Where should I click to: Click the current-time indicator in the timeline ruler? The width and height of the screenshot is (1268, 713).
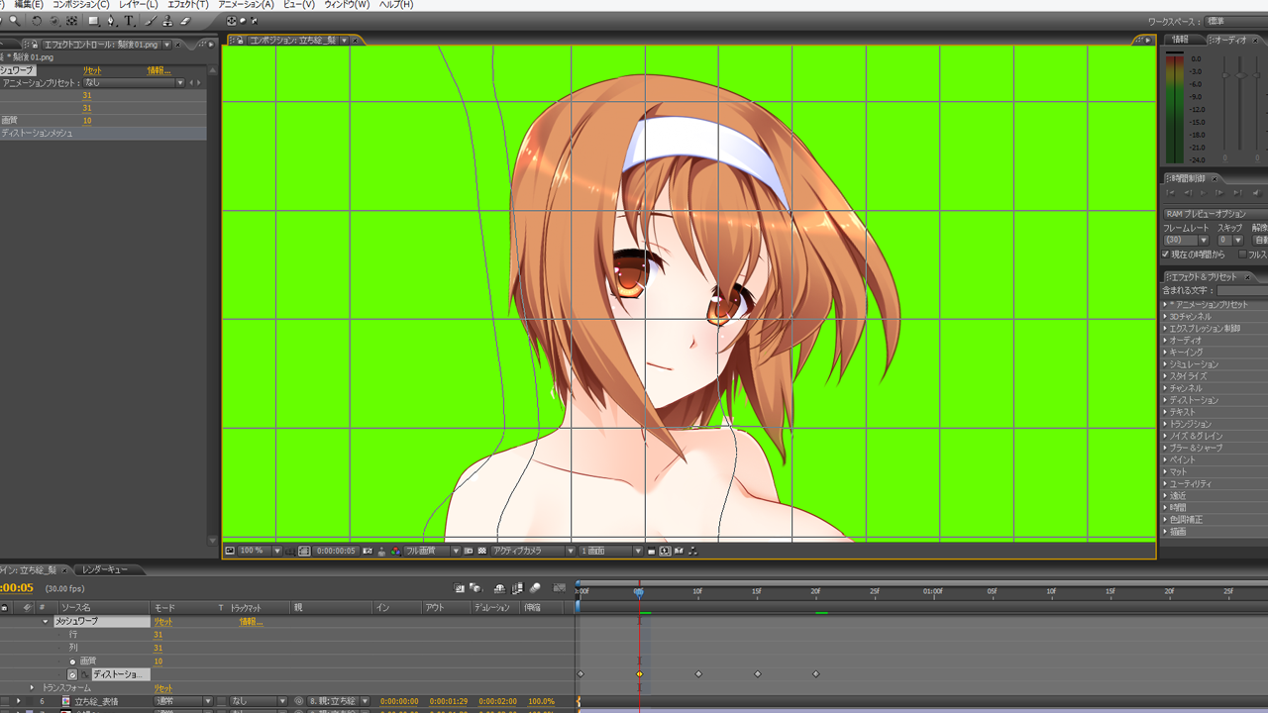[x=639, y=591]
